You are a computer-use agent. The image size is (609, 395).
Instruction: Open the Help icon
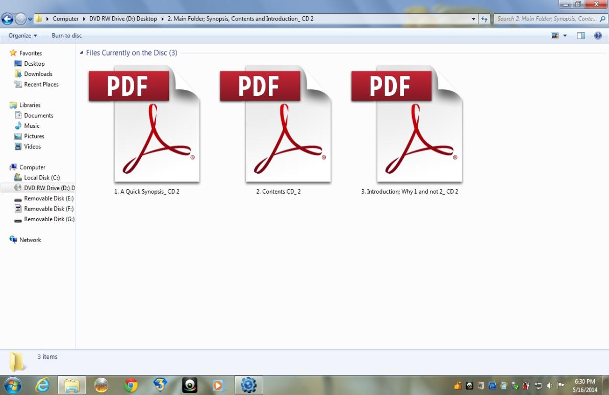598,36
